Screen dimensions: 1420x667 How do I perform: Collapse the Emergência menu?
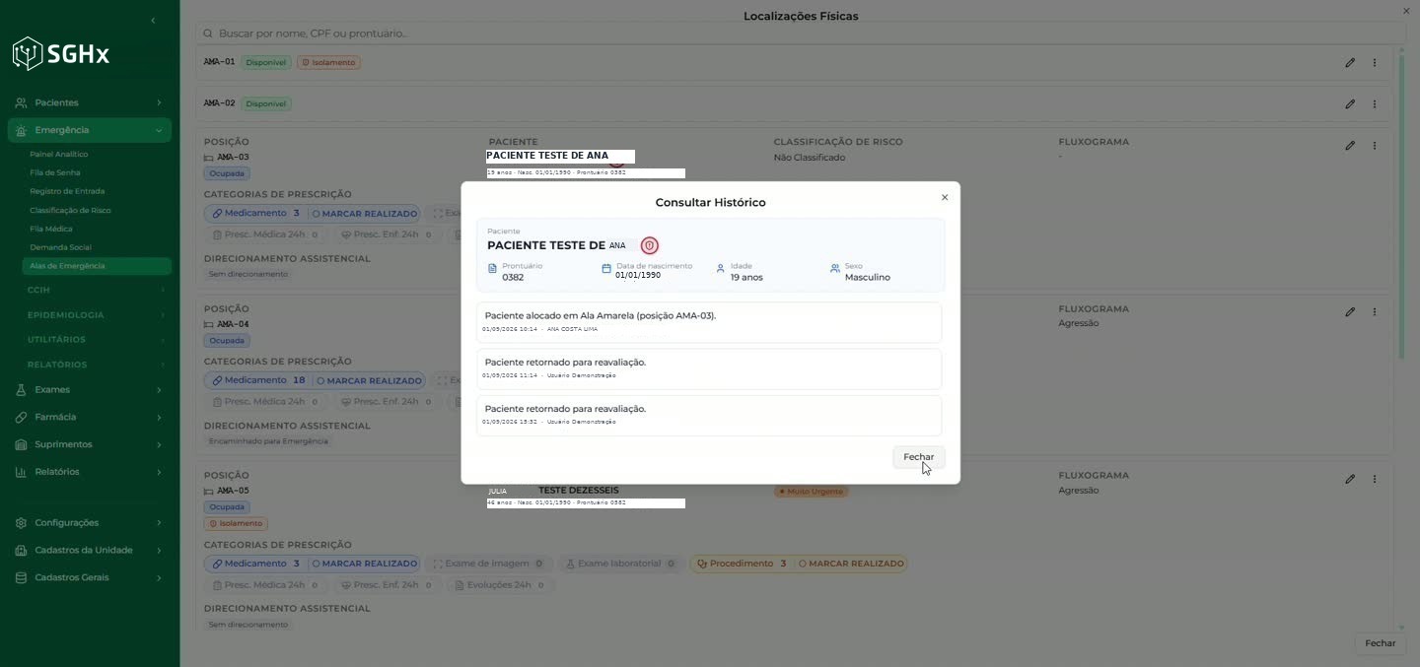pos(89,130)
